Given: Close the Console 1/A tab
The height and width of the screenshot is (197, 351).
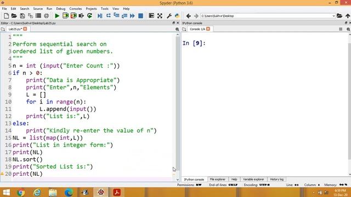Looking at the screenshot, I should click(x=208, y=29).
